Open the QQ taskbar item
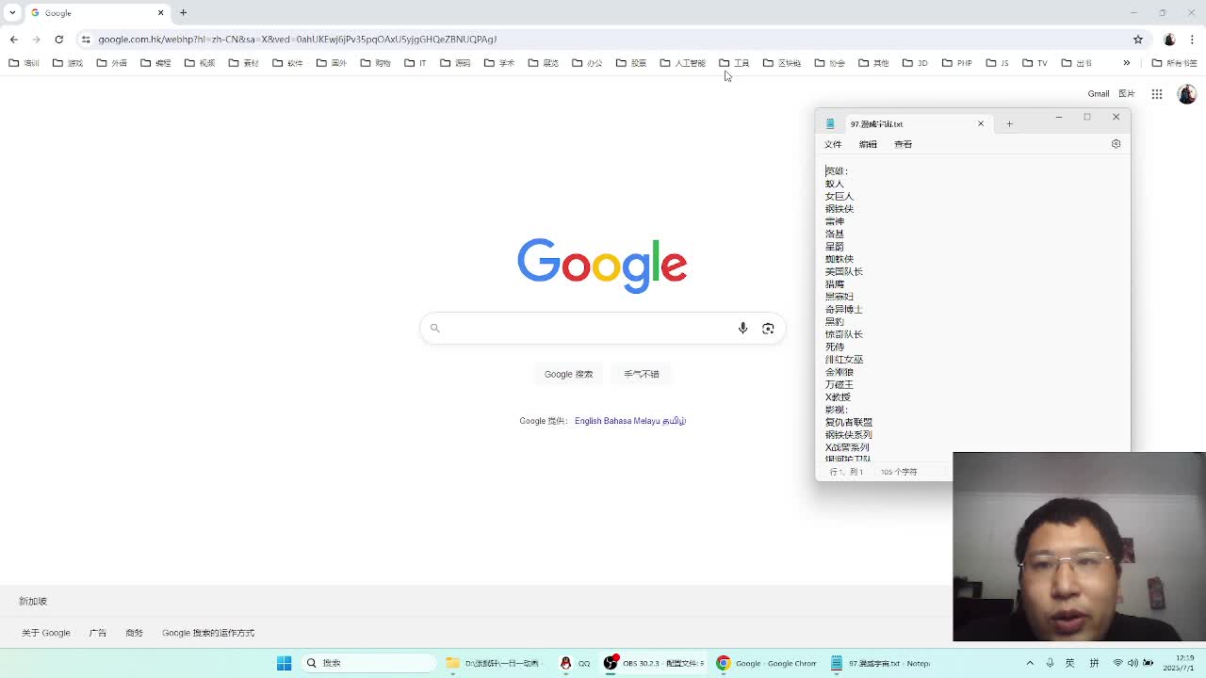The height and width of the screenshot is (678, 1206). [574, 663]
